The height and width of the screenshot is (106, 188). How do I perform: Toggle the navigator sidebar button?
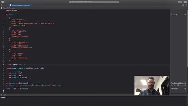[3, 2]
